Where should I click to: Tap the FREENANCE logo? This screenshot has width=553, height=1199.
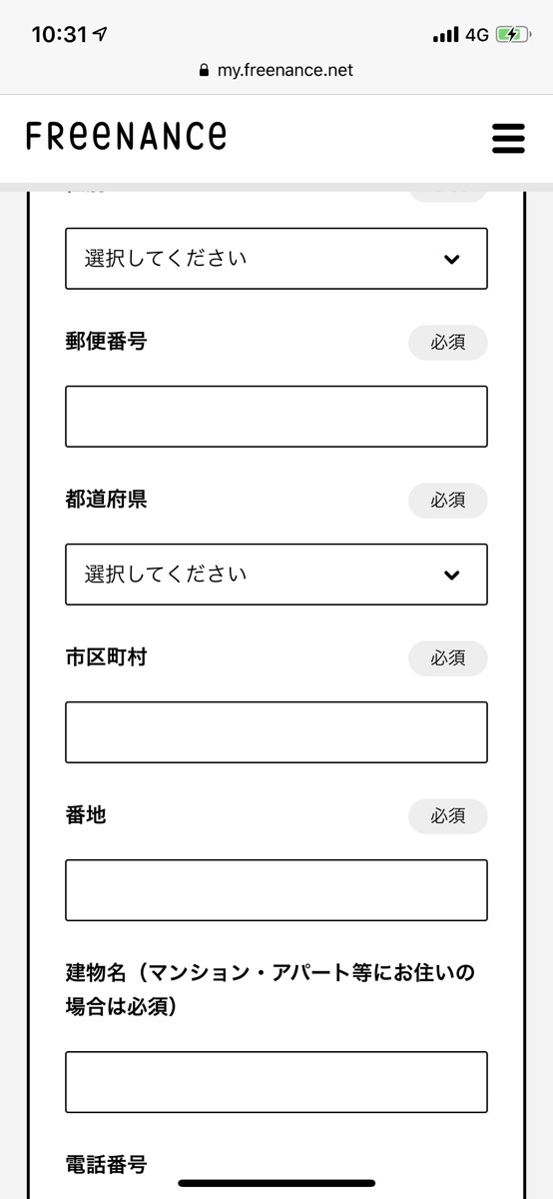[x=126, y=136]
